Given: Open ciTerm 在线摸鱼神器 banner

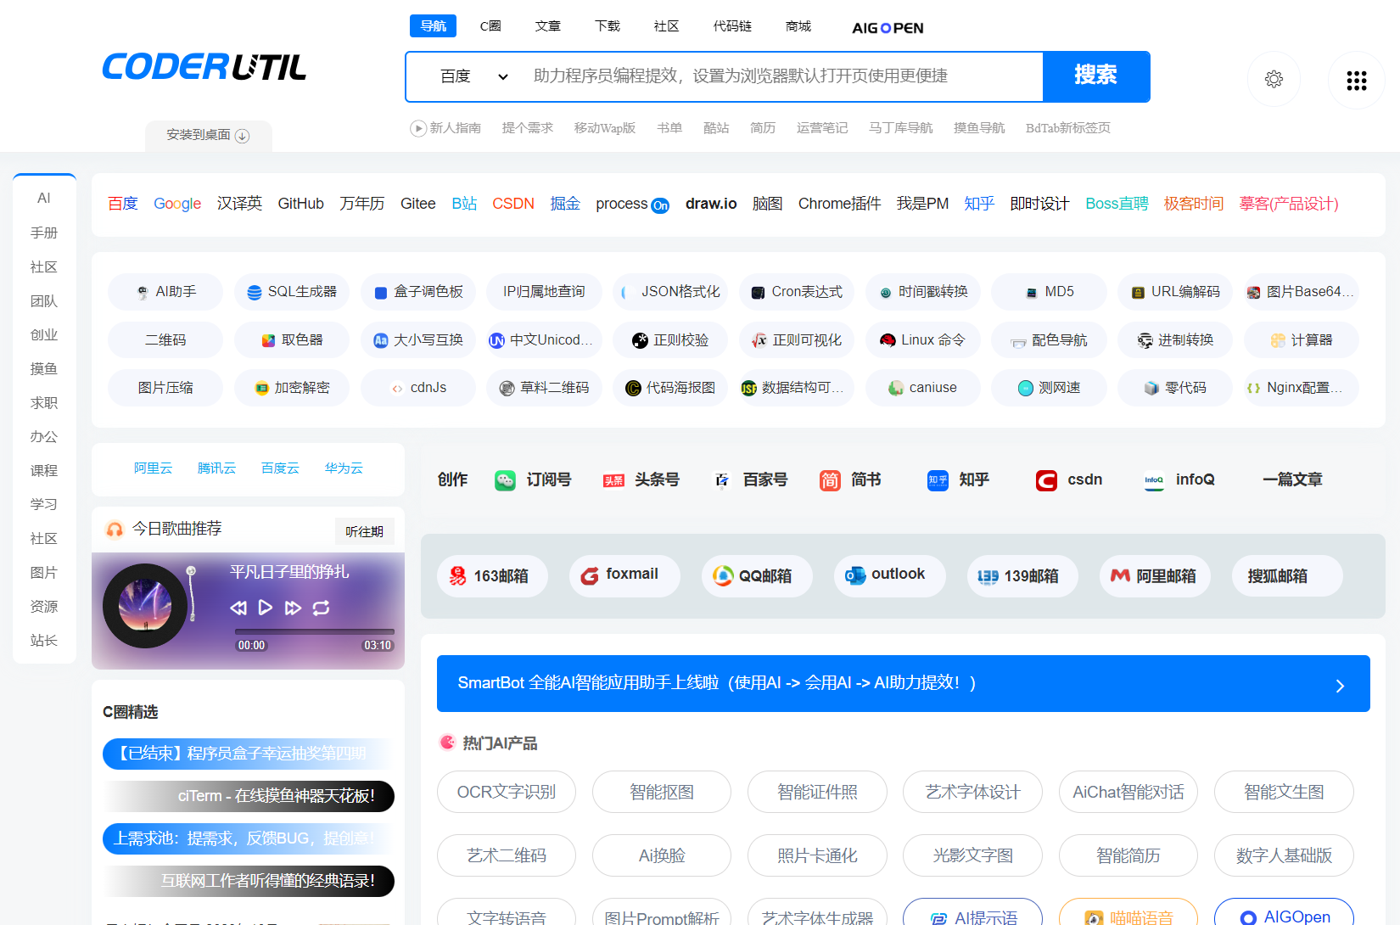Looking at the screenshot, I should (x=249, y=796).
